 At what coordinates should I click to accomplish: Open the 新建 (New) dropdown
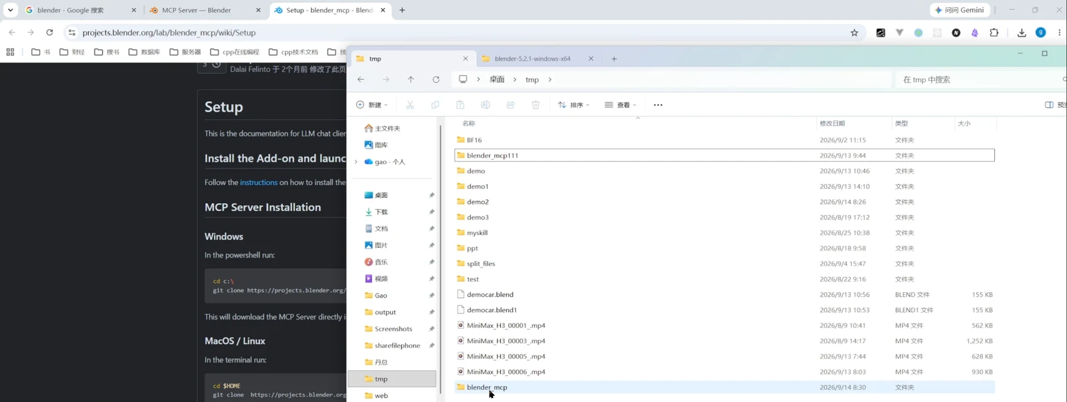click(x=371, y=105)
